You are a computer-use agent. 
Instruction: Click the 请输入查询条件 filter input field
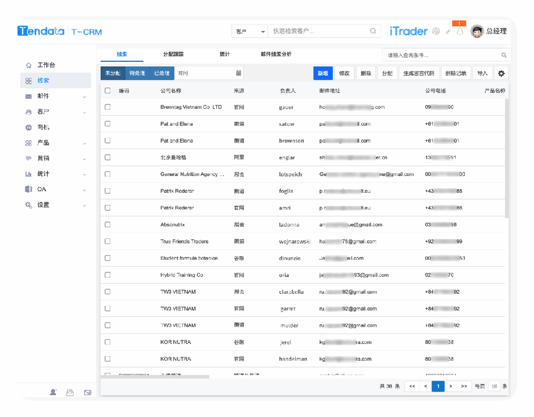pos(441,55)
